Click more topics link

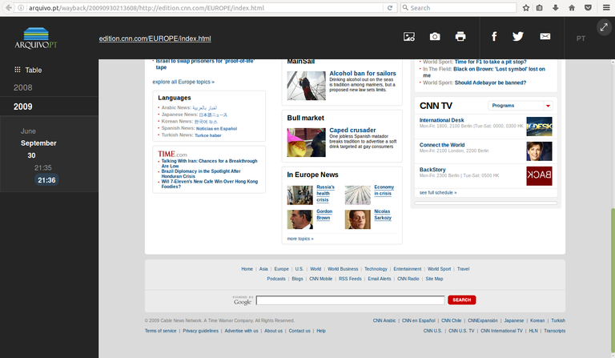pos(300,239)
